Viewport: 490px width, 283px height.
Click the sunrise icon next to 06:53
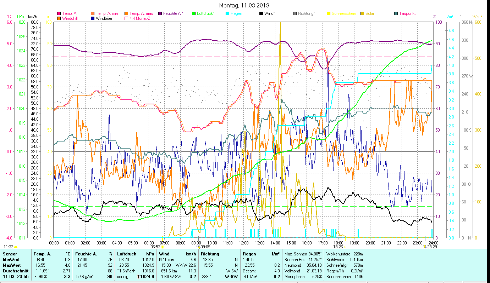pyautogui.click(x=163, y=247)
